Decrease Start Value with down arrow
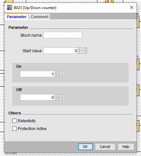Screen dimensions: 141x156 (x=80, y=52)
